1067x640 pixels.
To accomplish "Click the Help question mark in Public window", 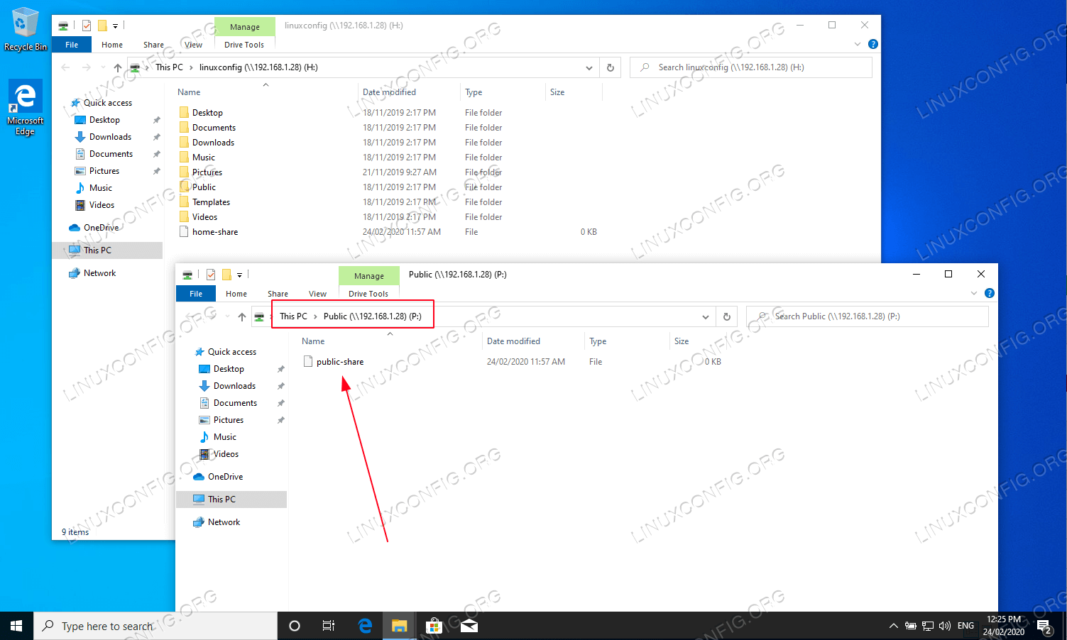I will pos(990,293).
